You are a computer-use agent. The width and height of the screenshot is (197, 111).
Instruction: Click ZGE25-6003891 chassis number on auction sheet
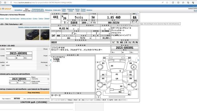tap(124, 48)
